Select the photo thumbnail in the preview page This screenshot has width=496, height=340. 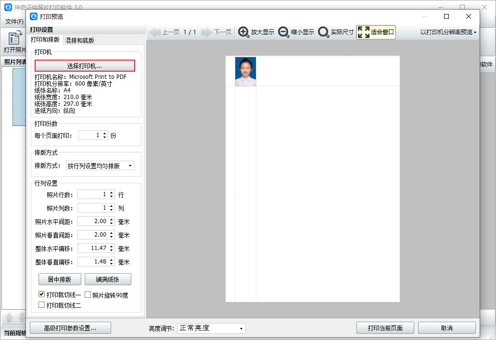click(245, 70)
